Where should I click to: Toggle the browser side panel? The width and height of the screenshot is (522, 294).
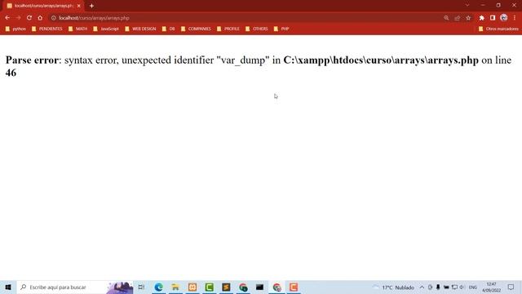493,18
